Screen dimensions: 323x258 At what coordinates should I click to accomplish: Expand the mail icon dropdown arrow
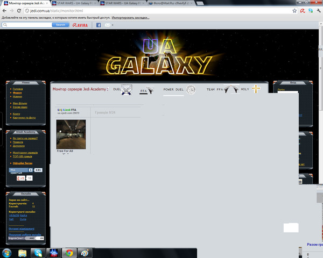(x=113, y=25)
